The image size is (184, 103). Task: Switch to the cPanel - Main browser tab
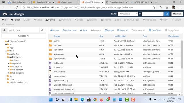click(x=68, y=2)
